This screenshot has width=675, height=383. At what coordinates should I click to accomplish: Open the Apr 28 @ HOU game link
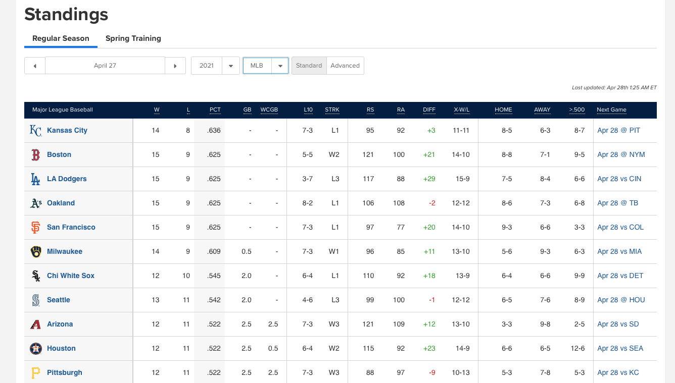621,300
